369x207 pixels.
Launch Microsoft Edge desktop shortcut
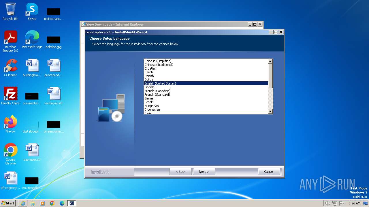32,40
